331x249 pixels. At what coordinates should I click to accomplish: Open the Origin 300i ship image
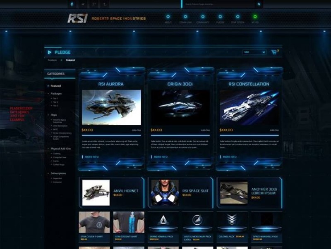pyautogui.click(x=180, y=107)
